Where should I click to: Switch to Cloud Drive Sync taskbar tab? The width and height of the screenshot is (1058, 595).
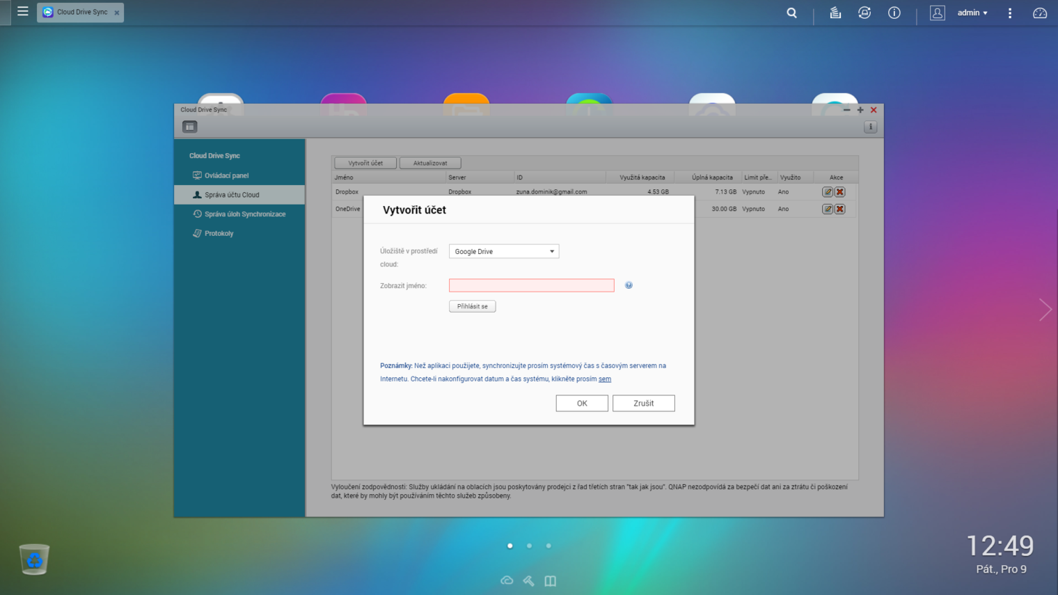(x=80, y=13)
